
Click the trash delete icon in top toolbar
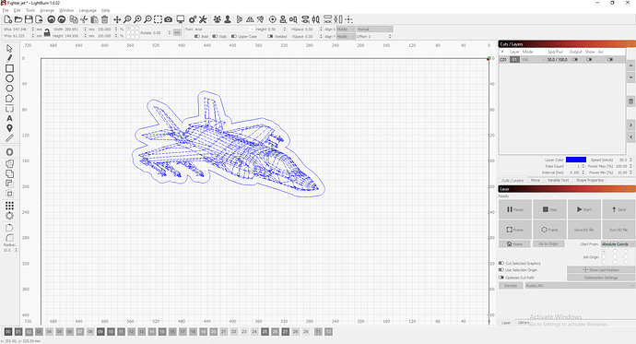point(105,19)
